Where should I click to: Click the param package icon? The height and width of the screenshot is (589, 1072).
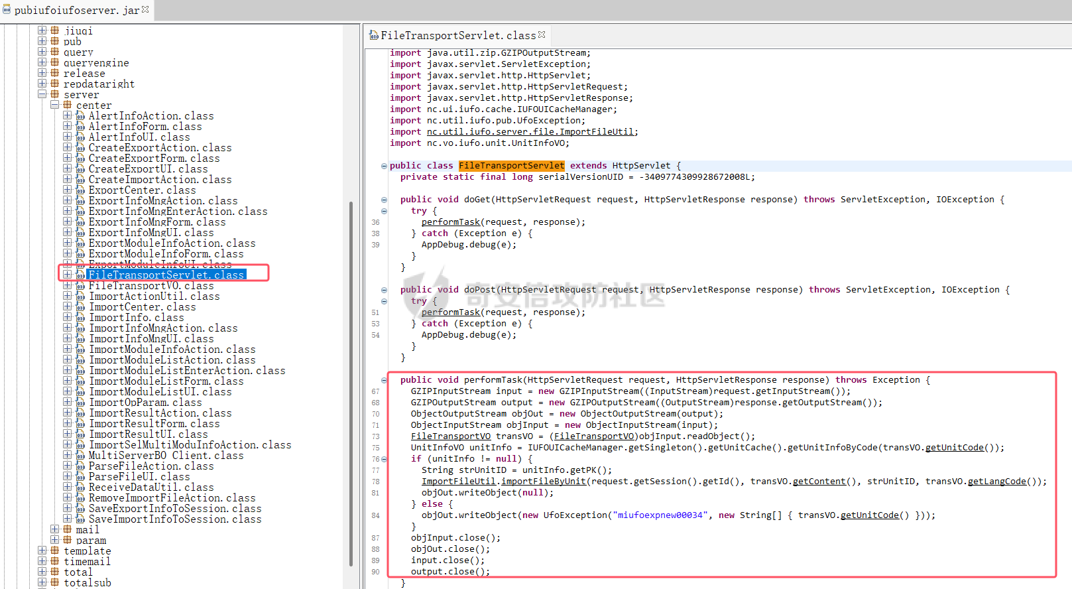(x=67, y=540)
